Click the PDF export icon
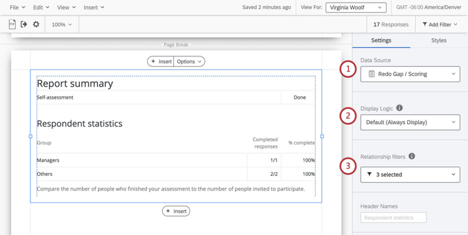 (x=12, y=24)
